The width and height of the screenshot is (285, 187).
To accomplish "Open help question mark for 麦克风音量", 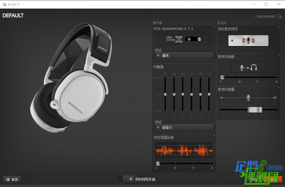I will pos(278,88).
